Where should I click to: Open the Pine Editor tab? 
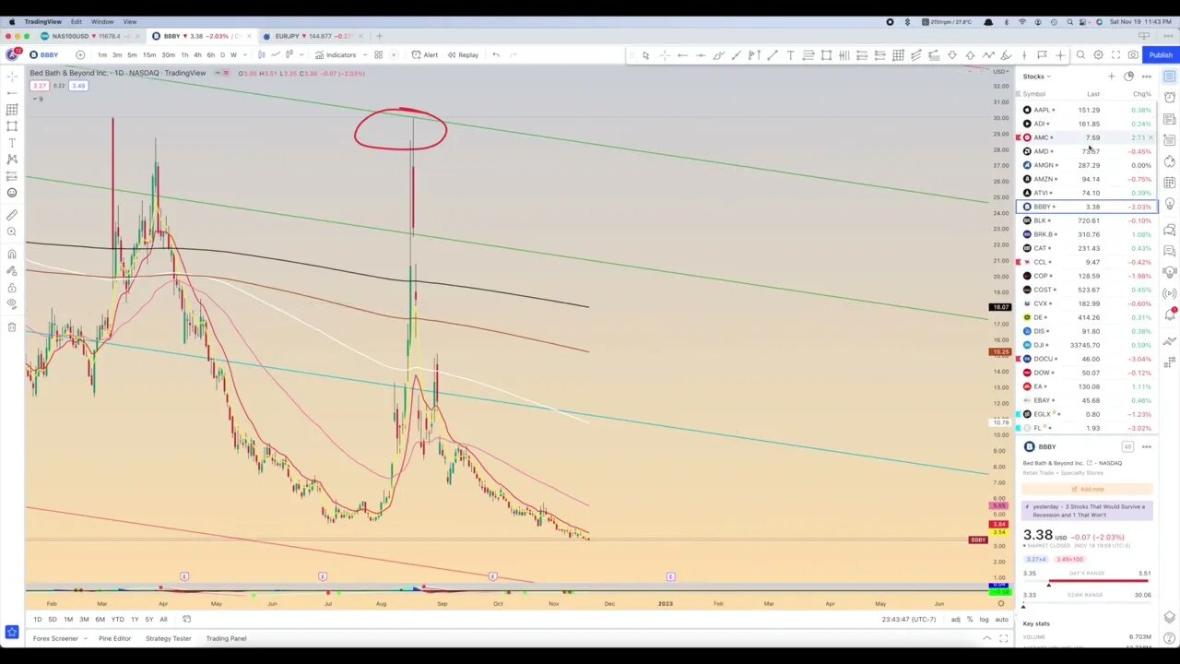coord(115,638)
